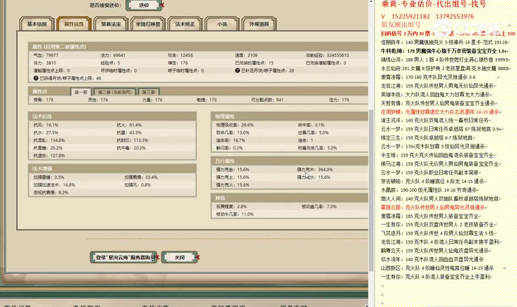Click 忽视抗震慑: 8.2% entry
This screenshot has height=307, width=517.
pyautogui.click(x=51, y=193)
